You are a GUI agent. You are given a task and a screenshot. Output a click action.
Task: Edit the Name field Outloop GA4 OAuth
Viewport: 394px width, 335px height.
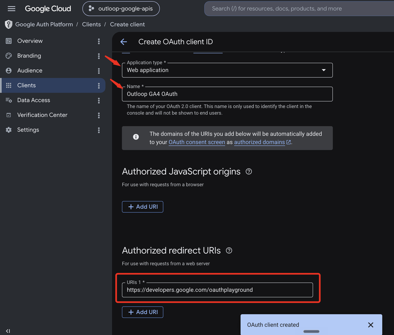227,94
